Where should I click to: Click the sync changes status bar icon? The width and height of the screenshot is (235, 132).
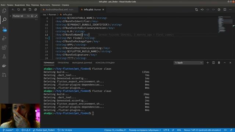click(x=17, y=130)
